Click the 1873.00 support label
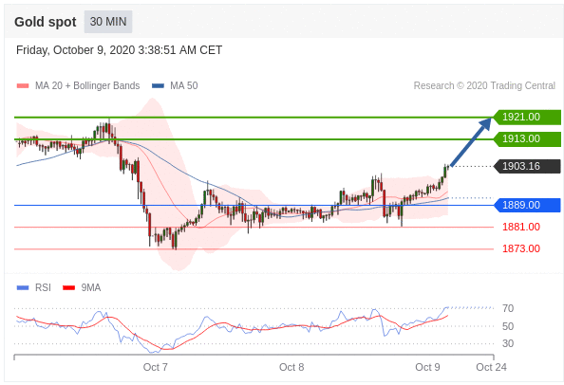 521,248
